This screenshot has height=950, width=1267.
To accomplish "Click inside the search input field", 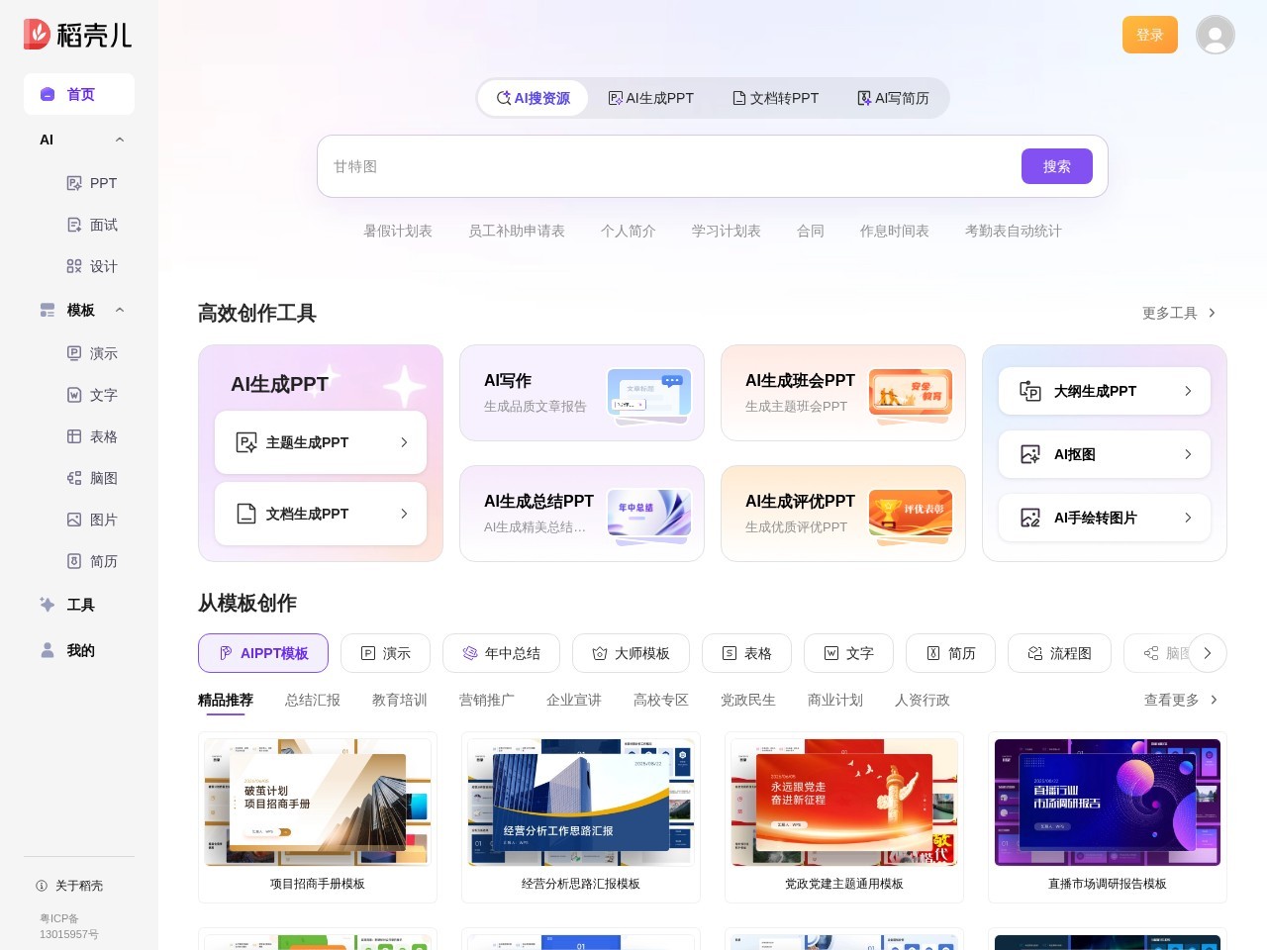I will [669, 166].
